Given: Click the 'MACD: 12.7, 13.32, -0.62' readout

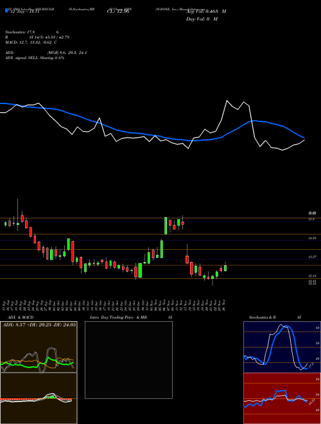Looking at the screenshot, I should tap(29, 42).
